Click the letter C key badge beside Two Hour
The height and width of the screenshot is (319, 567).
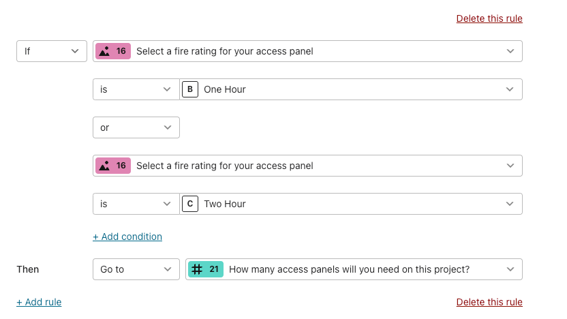(x=190, y=204)
